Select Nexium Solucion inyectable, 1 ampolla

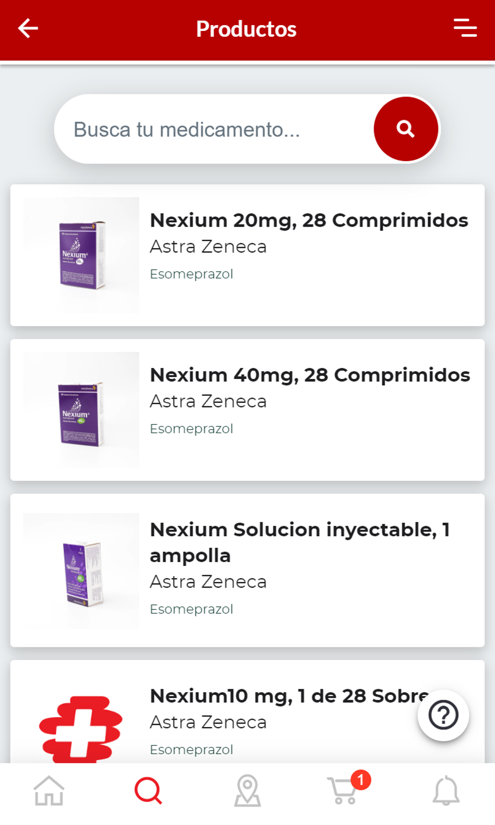coord(300,542)
